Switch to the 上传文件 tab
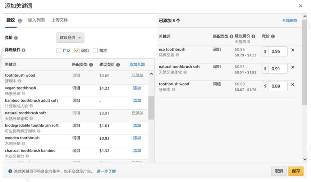The image size is (311, 182). click(x=60, y=20)
